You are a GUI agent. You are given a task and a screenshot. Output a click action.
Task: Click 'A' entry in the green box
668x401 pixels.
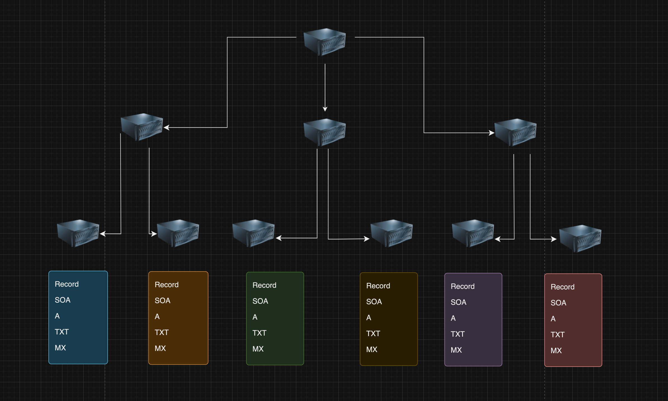tap(255, 317)
